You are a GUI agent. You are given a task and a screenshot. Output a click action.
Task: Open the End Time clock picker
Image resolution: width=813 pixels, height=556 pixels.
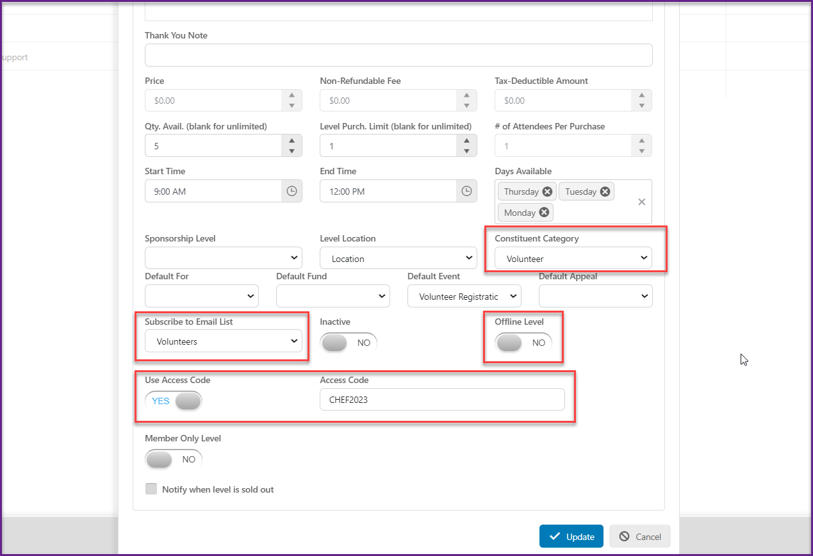coord(466,191)
